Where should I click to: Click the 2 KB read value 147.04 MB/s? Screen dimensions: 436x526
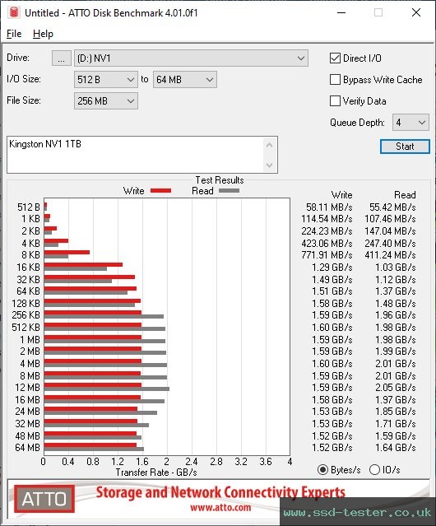click(x=390, y=231)
